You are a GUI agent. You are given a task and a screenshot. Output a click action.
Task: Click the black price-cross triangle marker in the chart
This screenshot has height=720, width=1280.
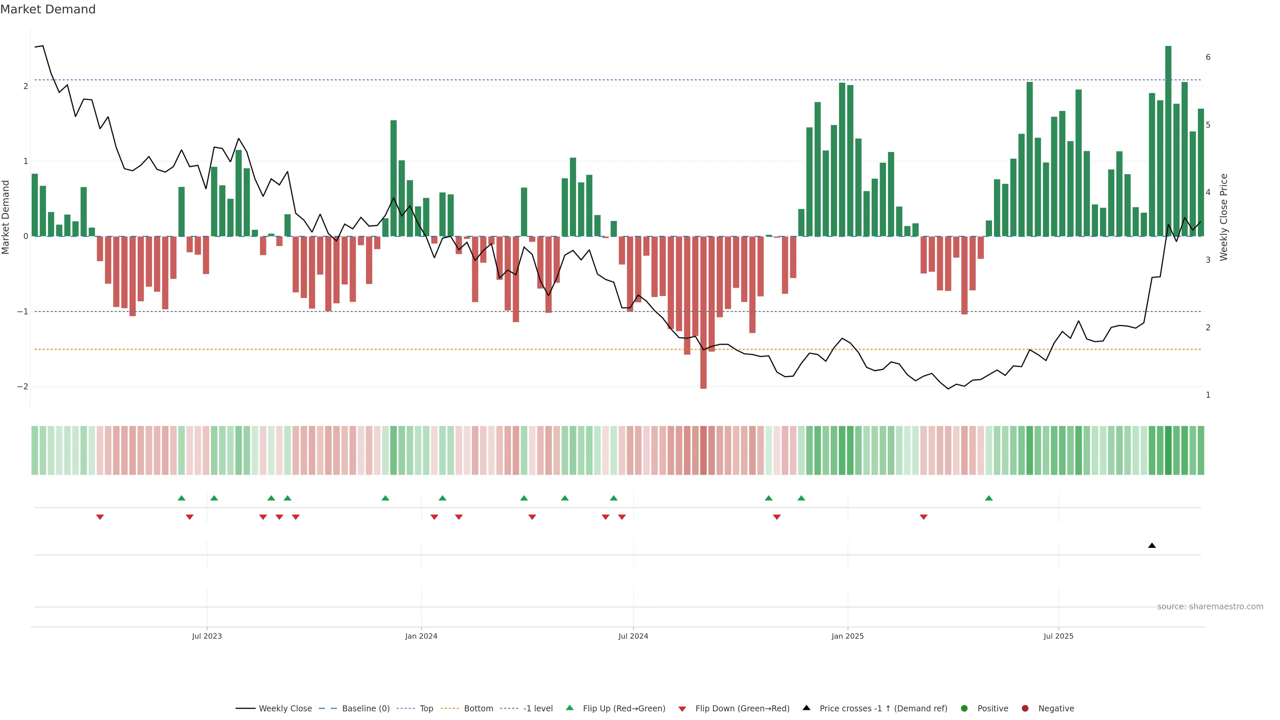[x=1152, y=546]
